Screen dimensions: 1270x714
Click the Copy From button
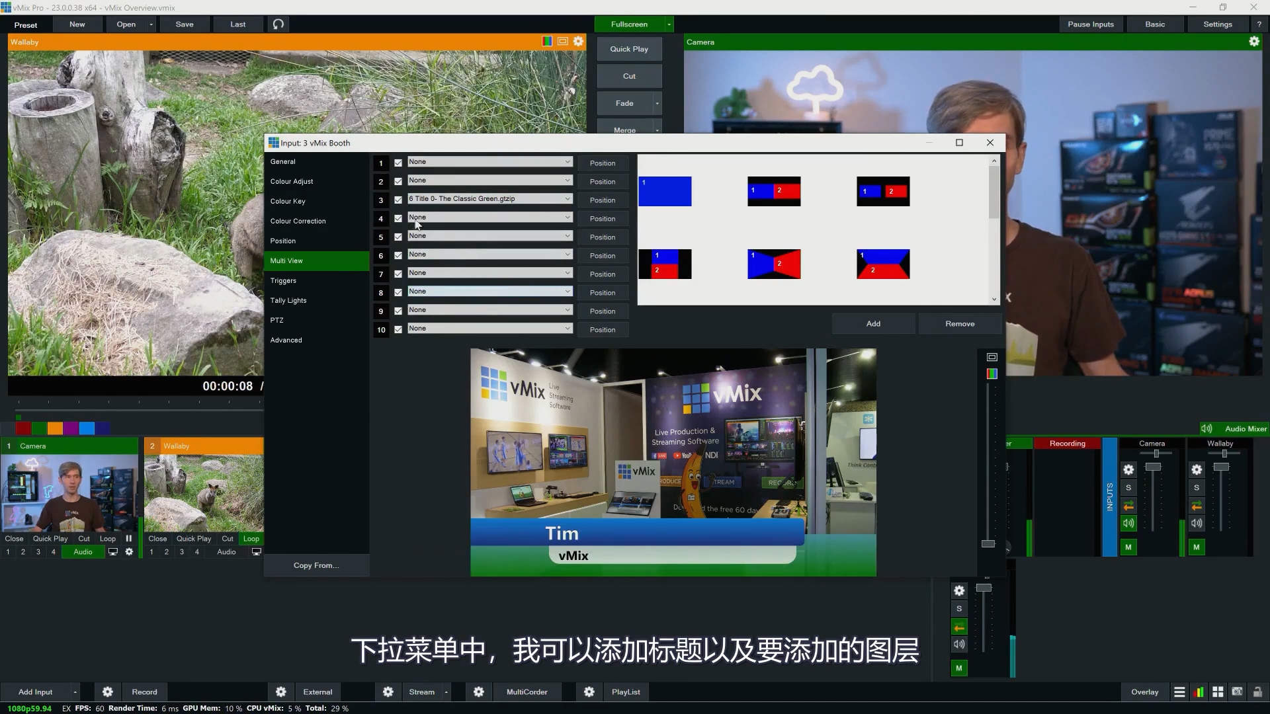(x=316, y=565)
